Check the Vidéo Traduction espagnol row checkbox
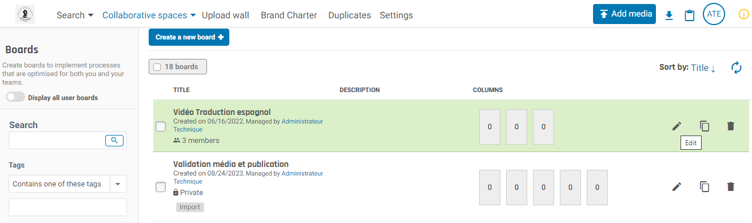This screenshot has height=223, width=752. point(161,126)
